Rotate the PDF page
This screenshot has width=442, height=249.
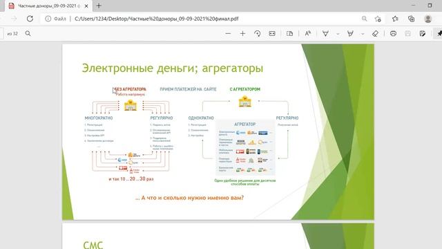pyautogui.click(x=258, y=34)
